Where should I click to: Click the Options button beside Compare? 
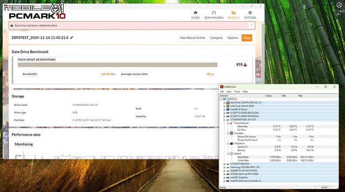(x=233, y=38)
